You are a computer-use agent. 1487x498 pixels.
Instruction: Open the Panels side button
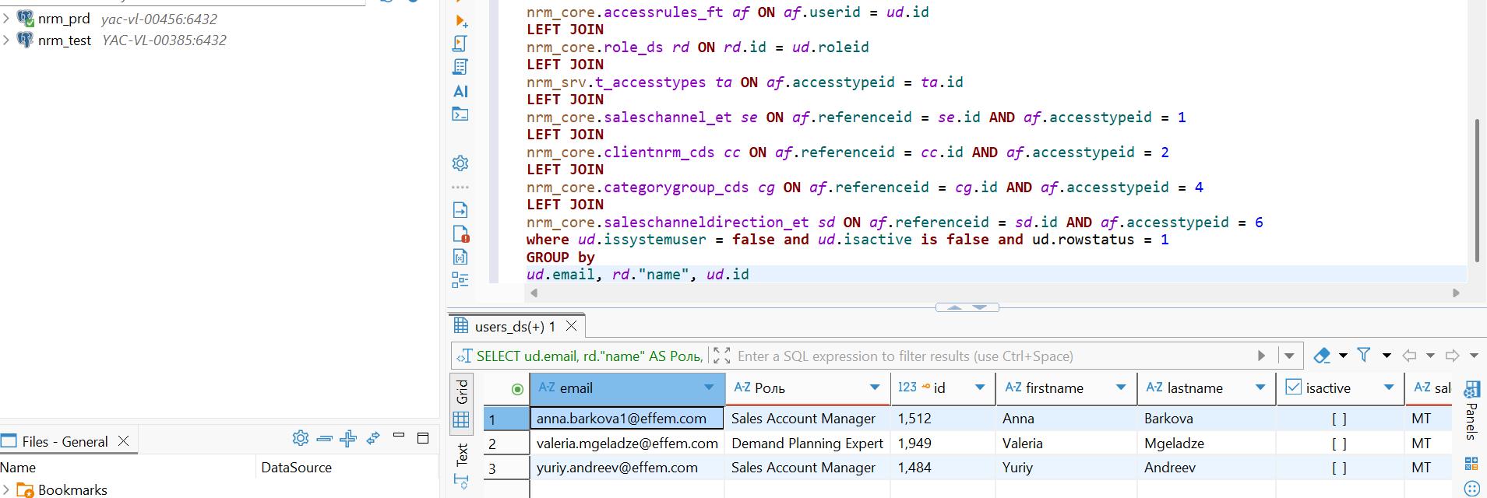1471,412
